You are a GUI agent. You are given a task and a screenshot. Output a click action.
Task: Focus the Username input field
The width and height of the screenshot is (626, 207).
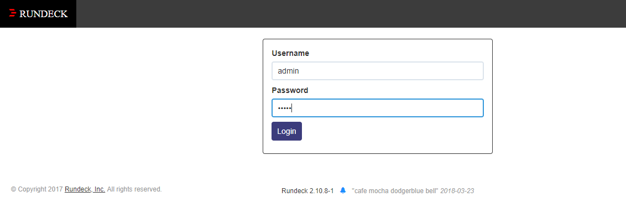(377, 71)
